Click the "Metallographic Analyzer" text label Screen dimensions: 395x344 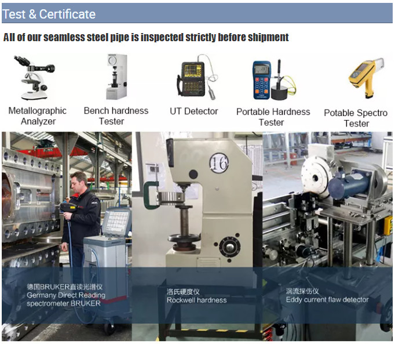[x=38, y=116]
